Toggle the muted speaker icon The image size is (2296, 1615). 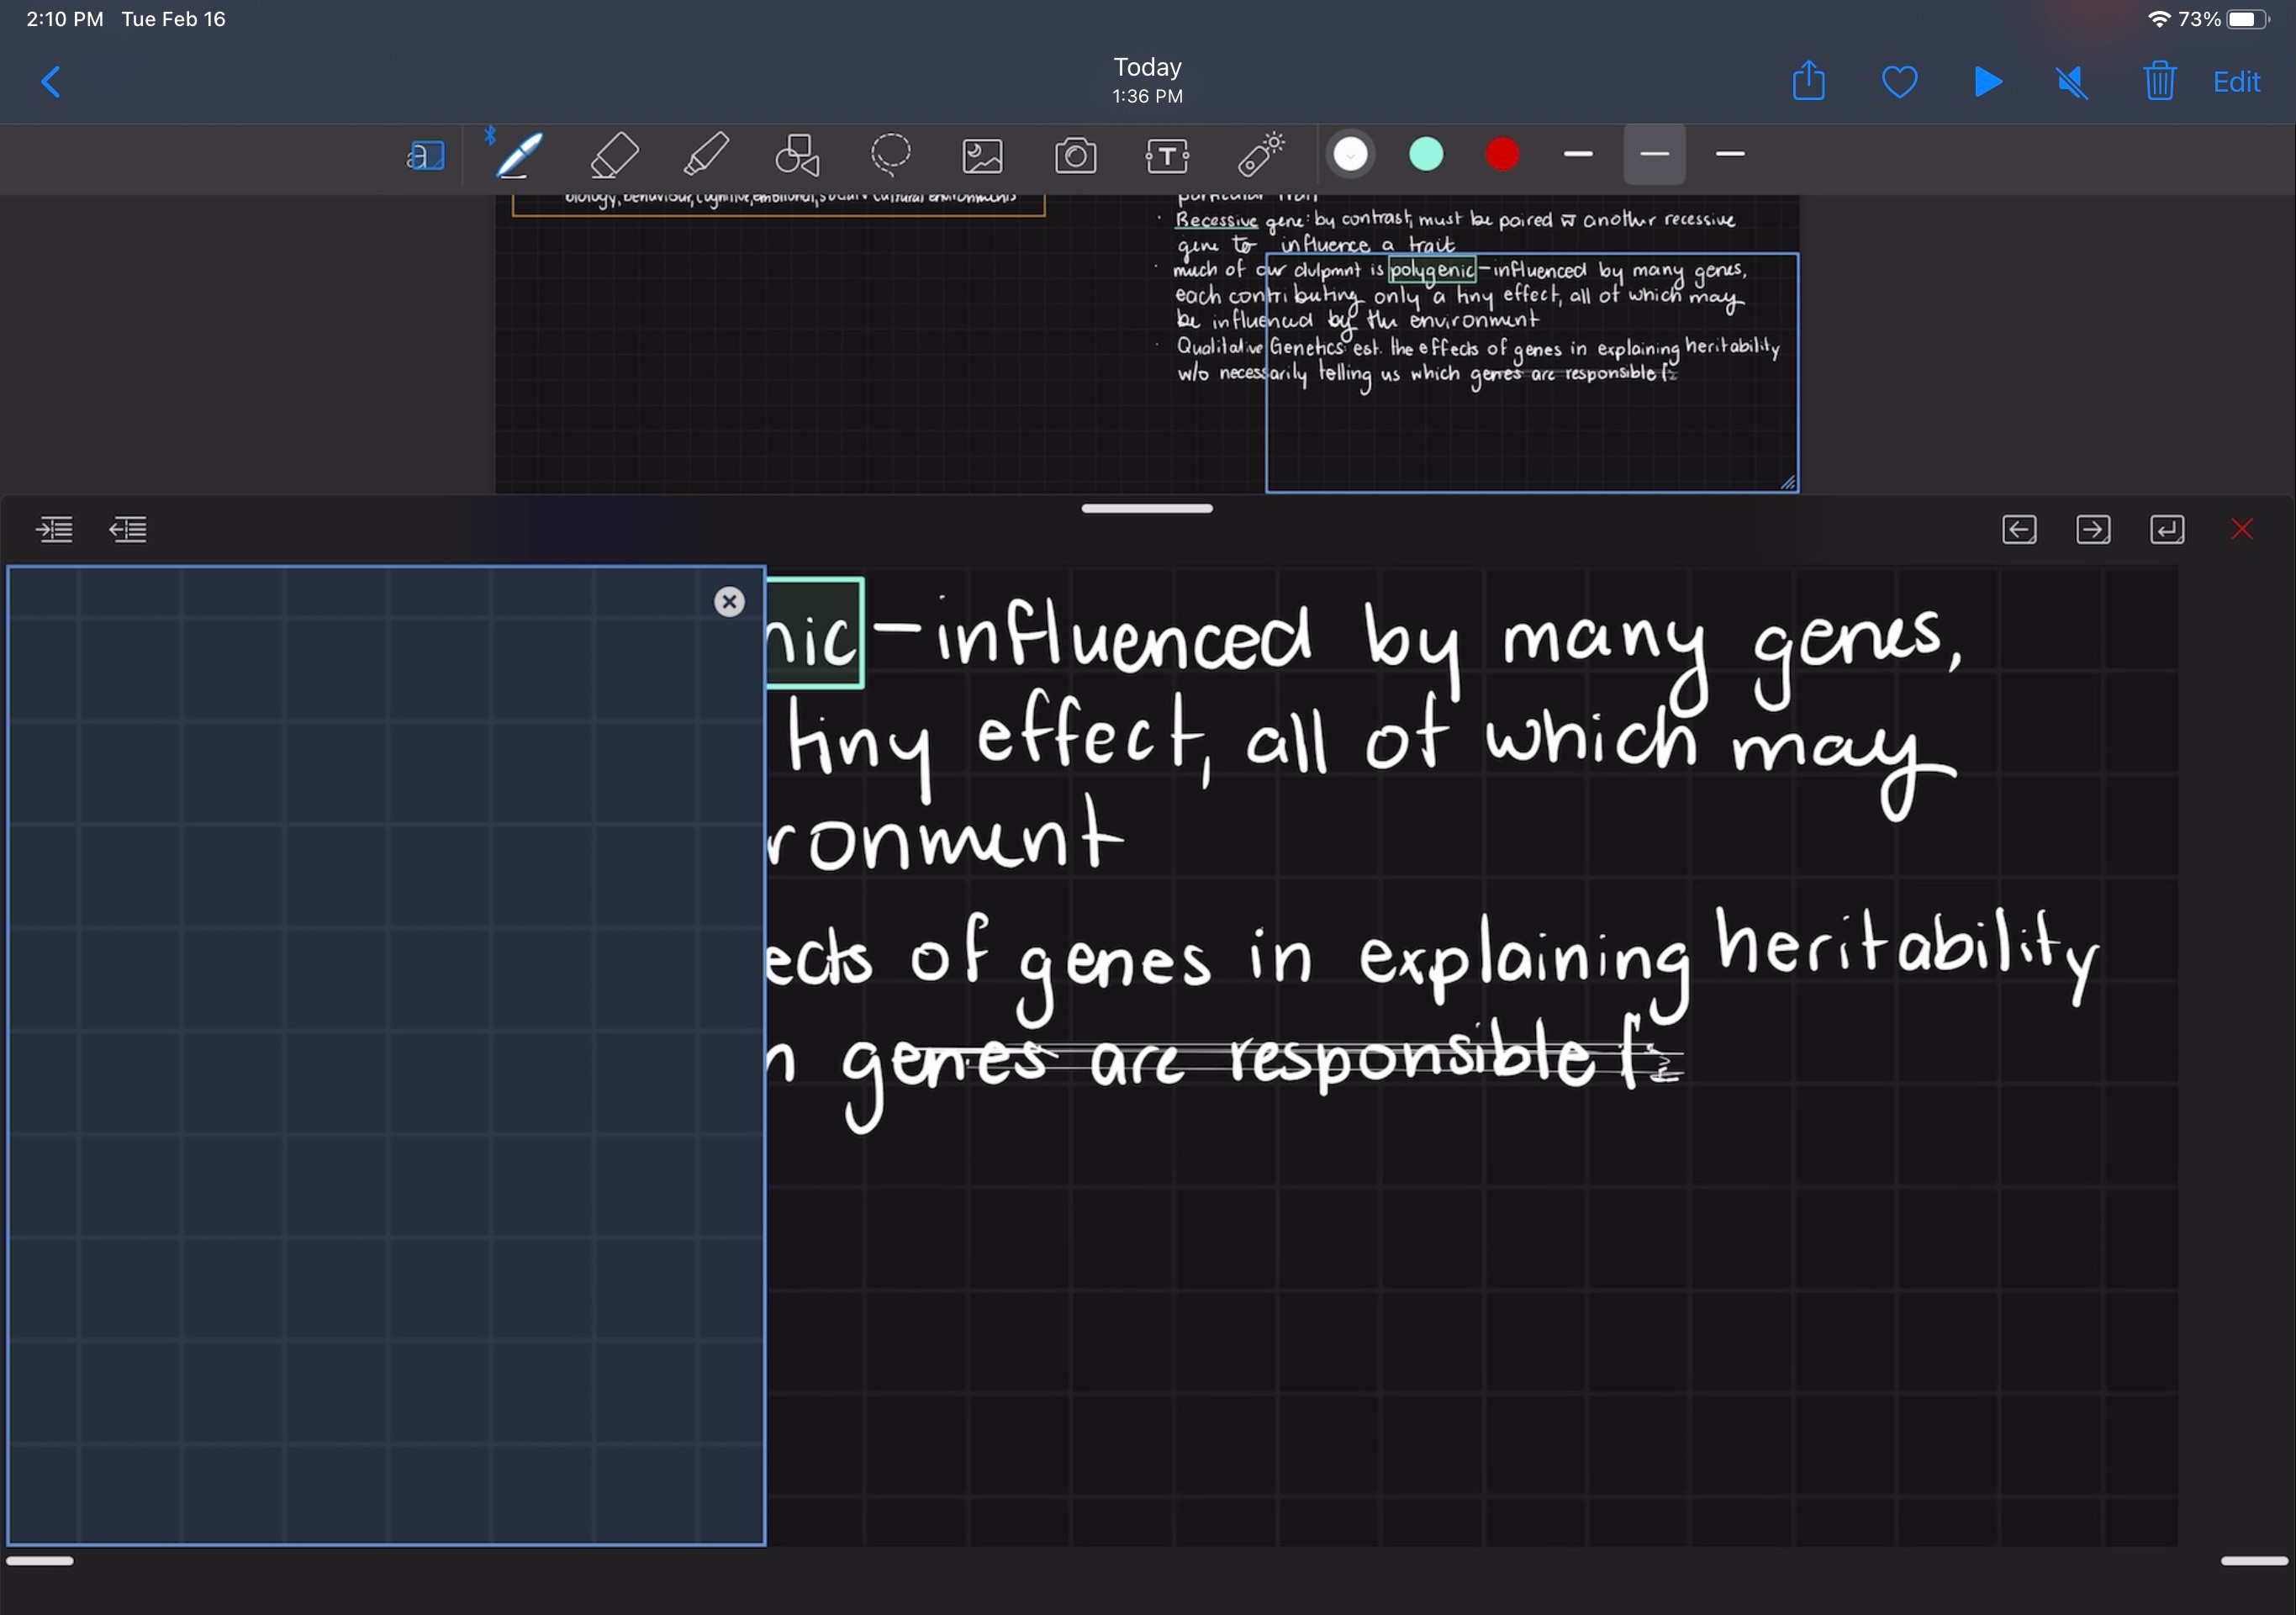coord(2072,81)
